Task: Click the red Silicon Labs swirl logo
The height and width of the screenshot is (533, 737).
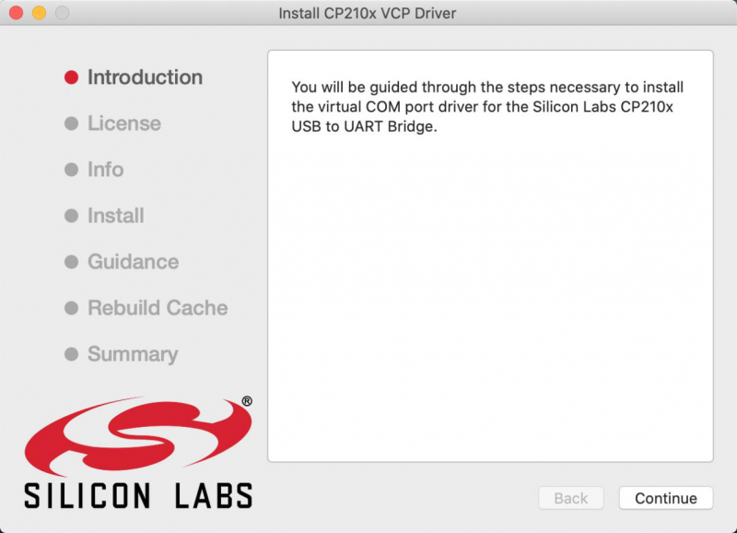Action: pyautogui.click(x=138, y=436)
